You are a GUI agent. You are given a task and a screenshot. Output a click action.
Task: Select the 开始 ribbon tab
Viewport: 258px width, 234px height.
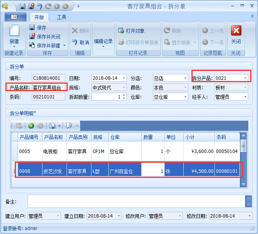click(x=39, y=17)
